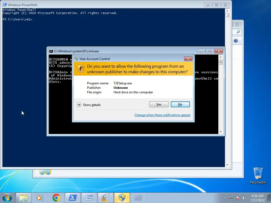Maximize the Windows PowerShell window
Image resolution: width=271 pixels, height=203 pixels.
click(216, 5)
